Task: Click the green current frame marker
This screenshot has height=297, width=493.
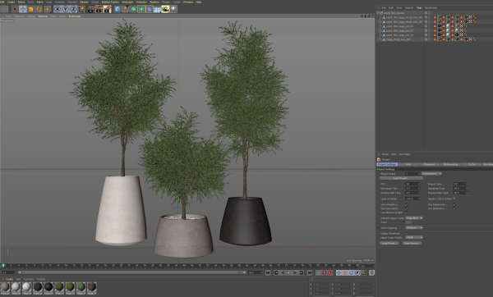Action: pos(3,266)
